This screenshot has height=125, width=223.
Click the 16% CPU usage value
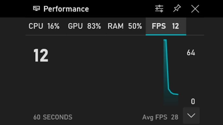[x=54, y=26]
